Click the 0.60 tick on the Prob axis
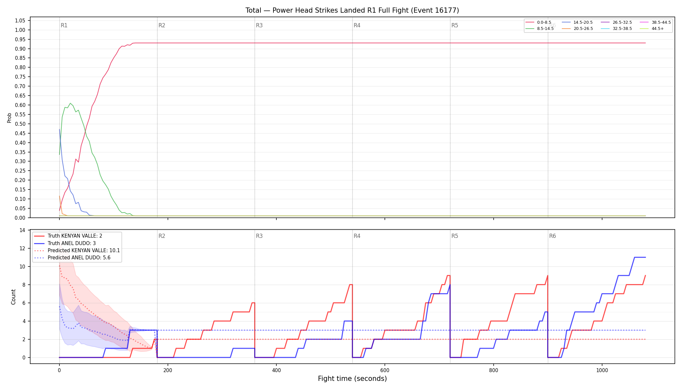The image size is (682, 390). coord(20,105)
